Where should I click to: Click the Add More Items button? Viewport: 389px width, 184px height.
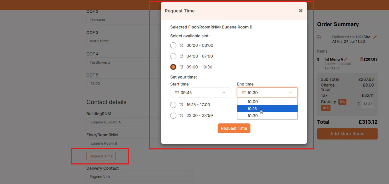coord(347,134)
